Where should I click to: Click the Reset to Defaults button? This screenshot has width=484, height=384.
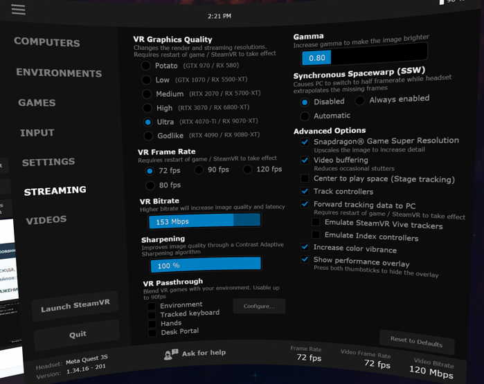(416, 342)
